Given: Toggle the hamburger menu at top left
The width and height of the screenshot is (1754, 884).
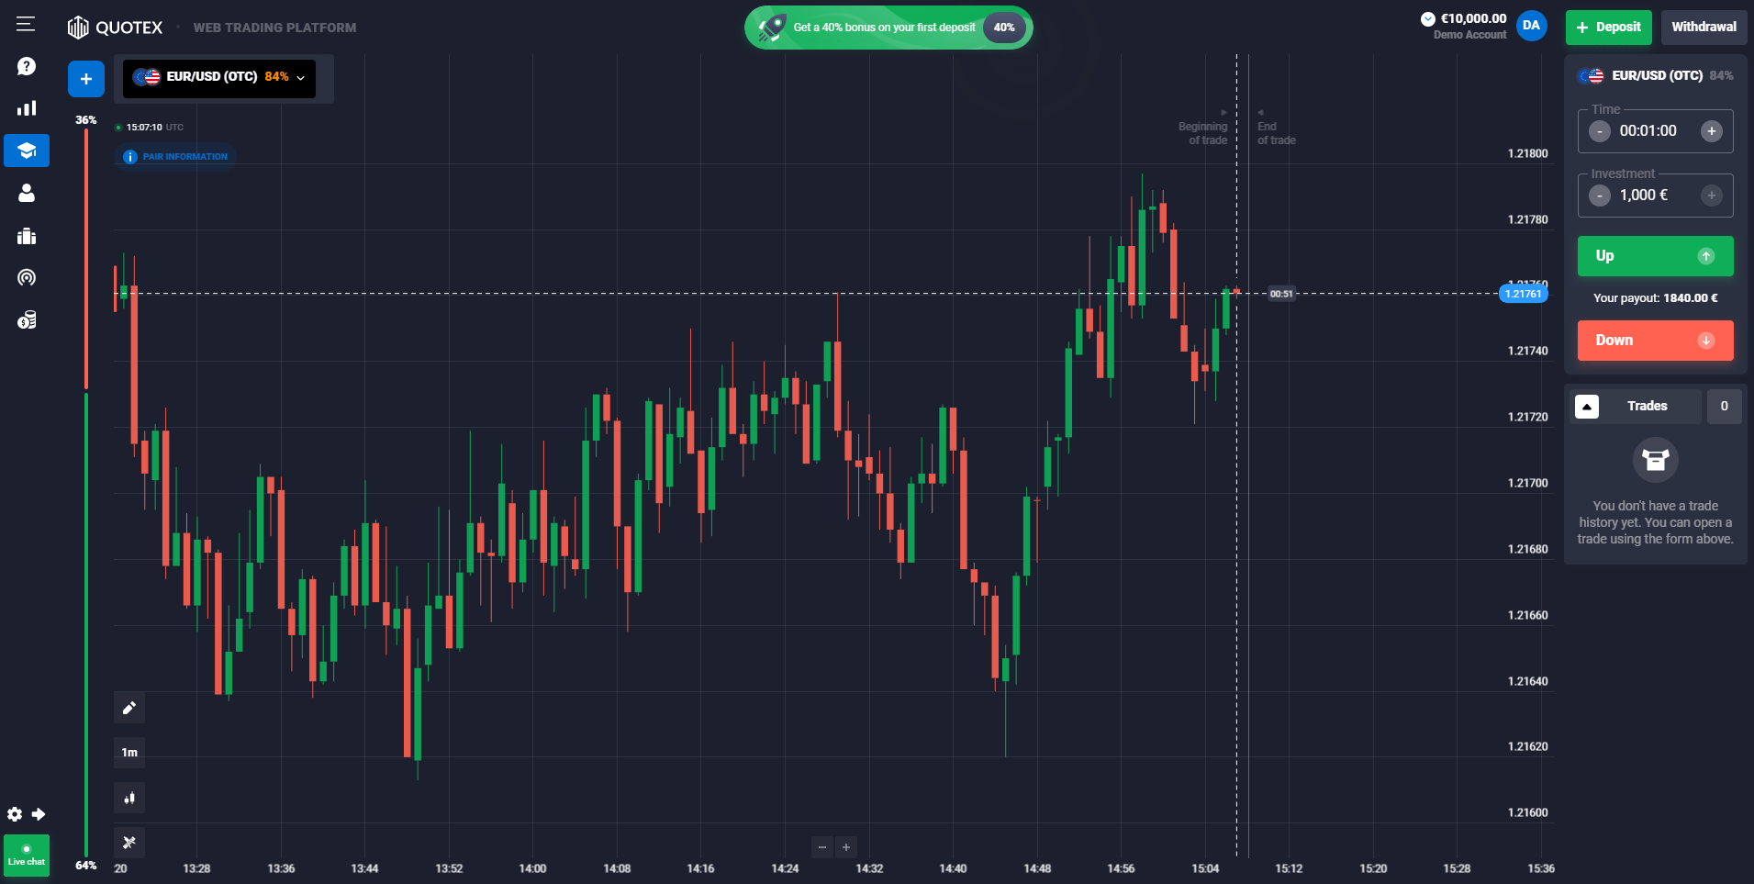Looking at the screenshot, I should coord(25,25).
